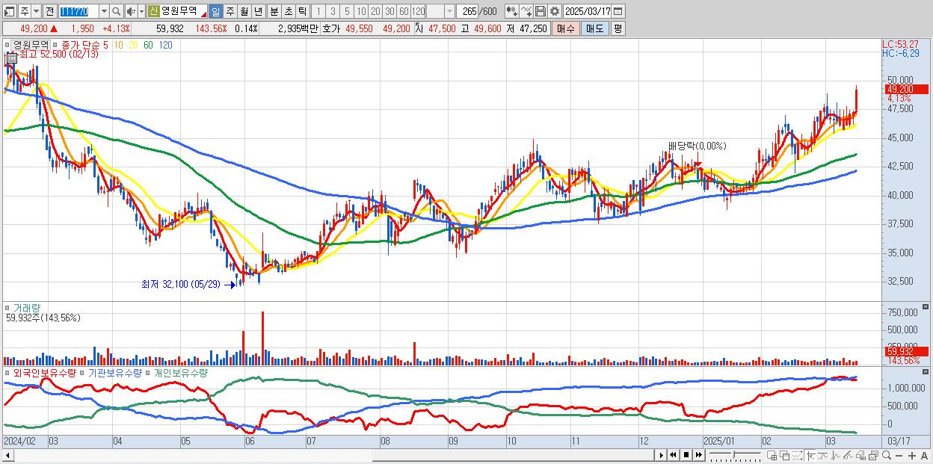Collapse the holdings pane corner button
The width and height of the screenshot is (933, 464).
click(x=927, y=371)
